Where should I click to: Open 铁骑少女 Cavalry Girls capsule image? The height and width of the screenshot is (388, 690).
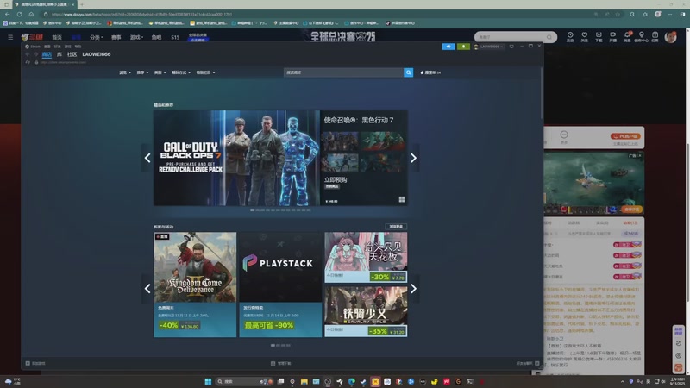tap(366, 306)
